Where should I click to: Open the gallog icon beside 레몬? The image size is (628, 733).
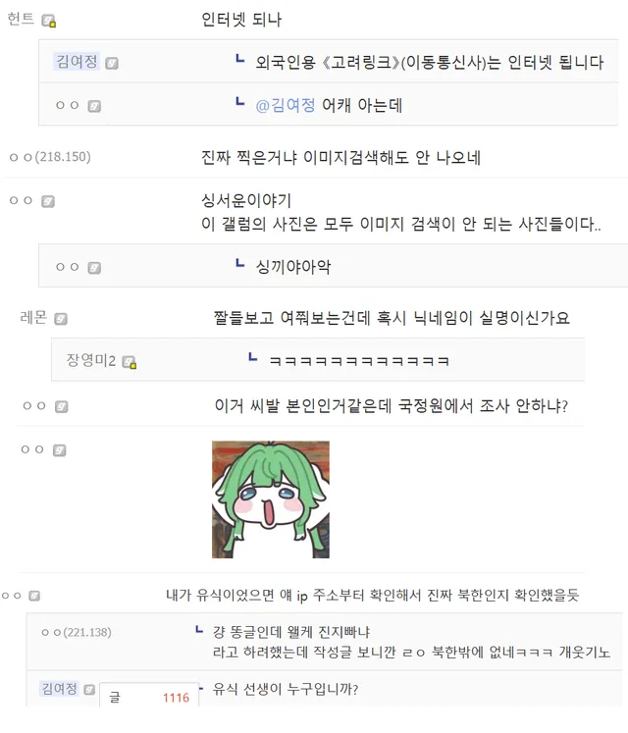tap(61, 319)
